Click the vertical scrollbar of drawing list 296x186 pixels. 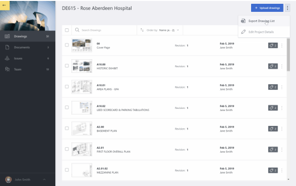tap(288, 55)
